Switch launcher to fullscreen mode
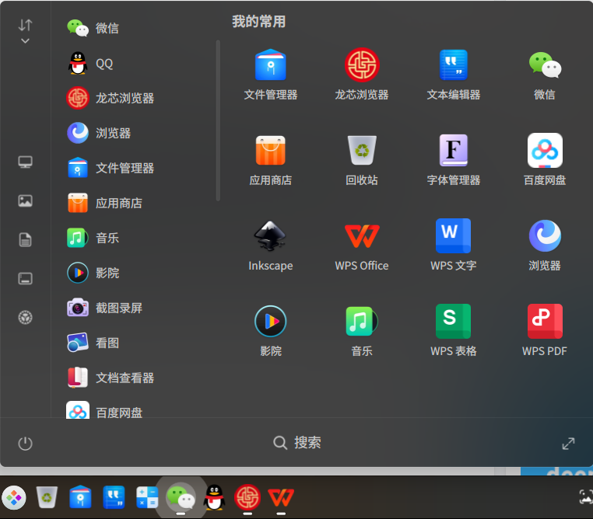This screenshot has height=519, width=593. coord(568,444)
